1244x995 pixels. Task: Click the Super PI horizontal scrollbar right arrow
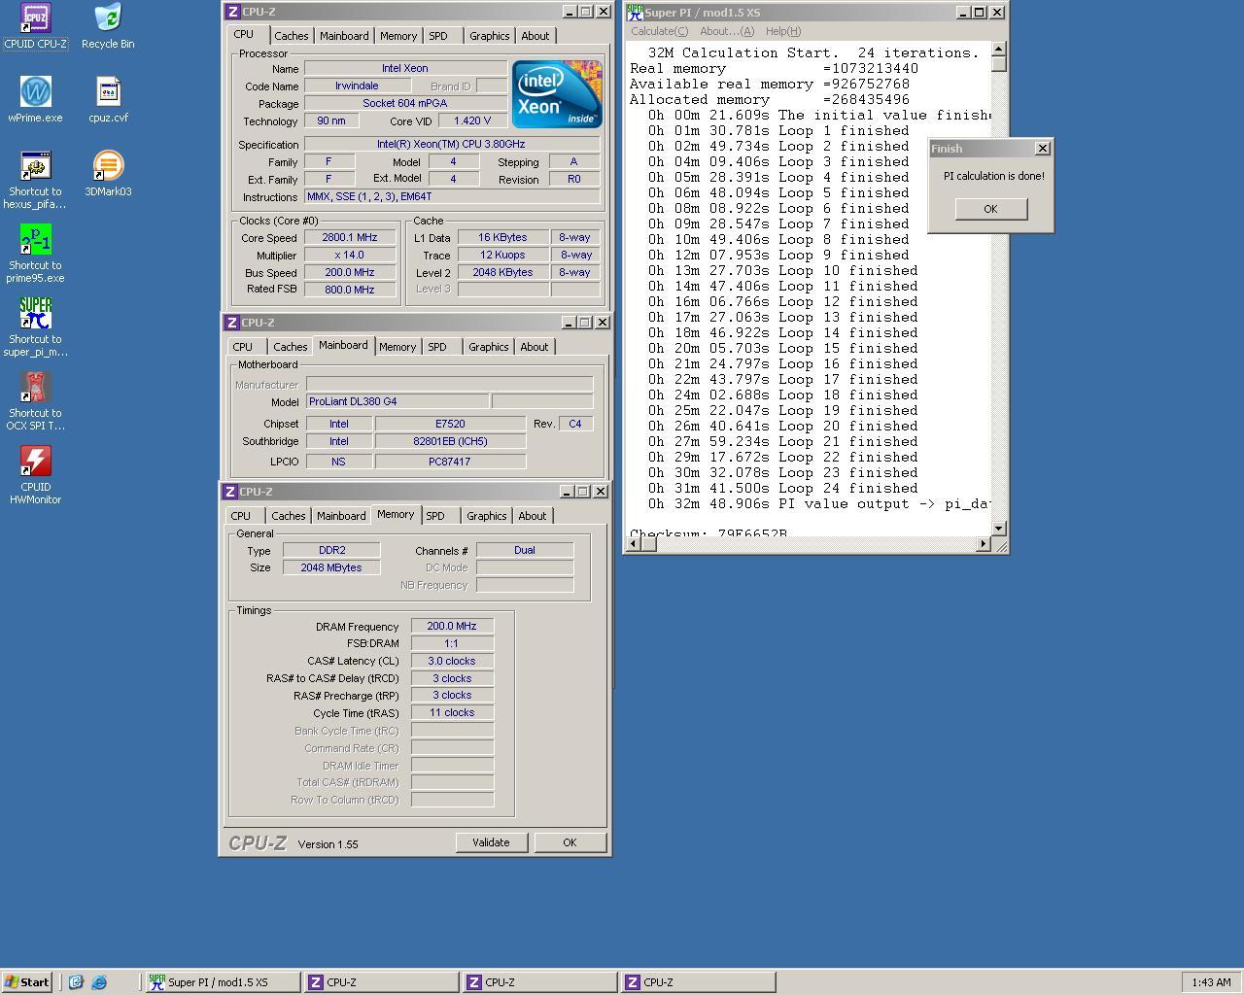pyautogui.click(x=983, y=544)
